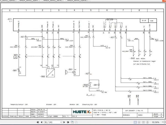
Task: Click the -5Q1 brake label
Action: point(70,69)
